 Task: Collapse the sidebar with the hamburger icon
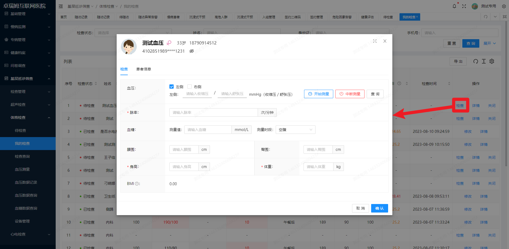(61, 6)
